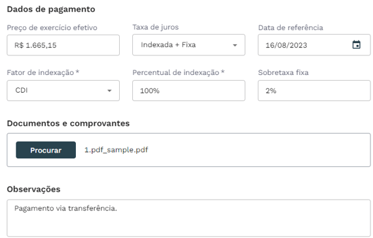Click the Data de referência label

click(x=291, y=27)
